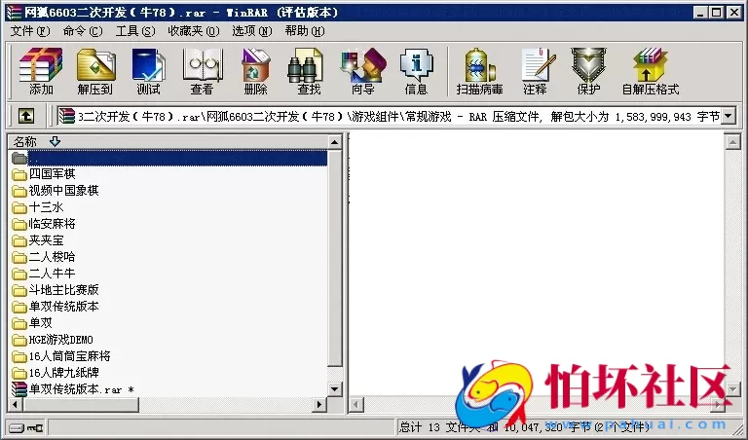Image resolution: width=748 pixels, height=440 pixels.
Task: Select the 斗地主比赛版 folder
Action: click(63, 290)
